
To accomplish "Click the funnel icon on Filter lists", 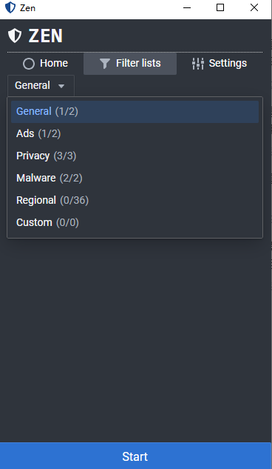I will [x=105, y=64].
